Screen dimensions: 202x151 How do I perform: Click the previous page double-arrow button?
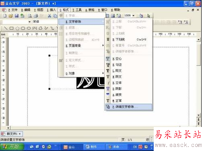(198, 119)
